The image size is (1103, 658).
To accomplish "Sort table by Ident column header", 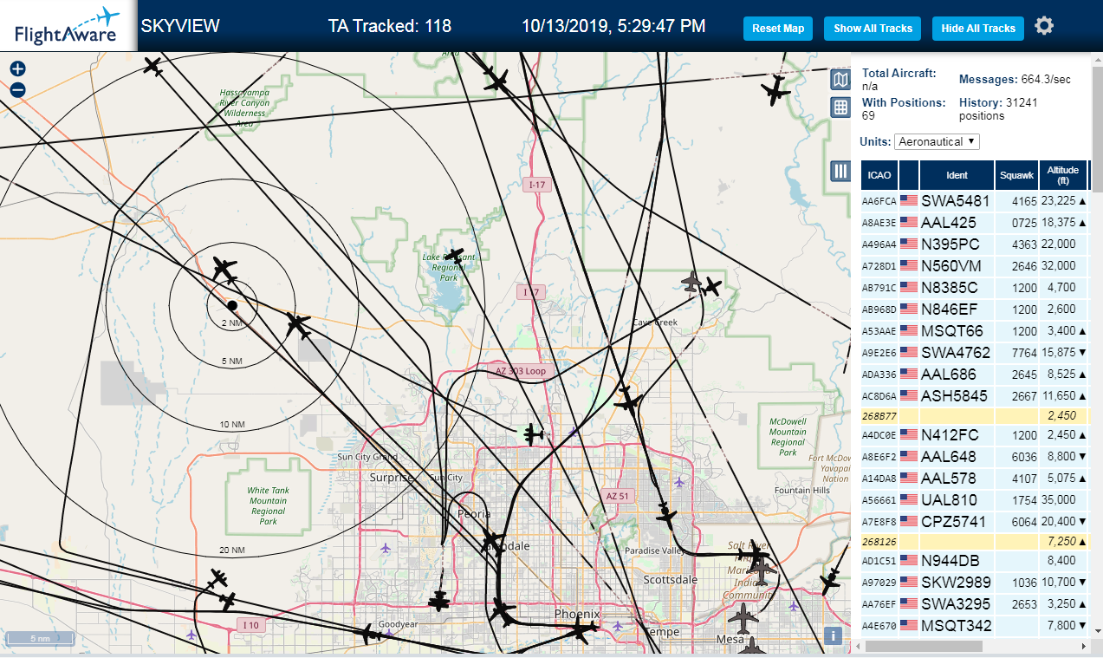I will click(x=957, y=175).
